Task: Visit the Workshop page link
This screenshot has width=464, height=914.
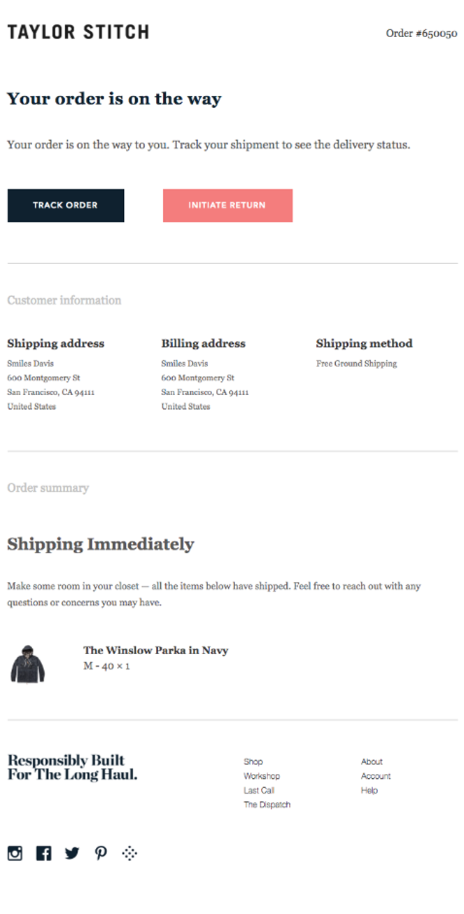Action: [x=261, y=775]
